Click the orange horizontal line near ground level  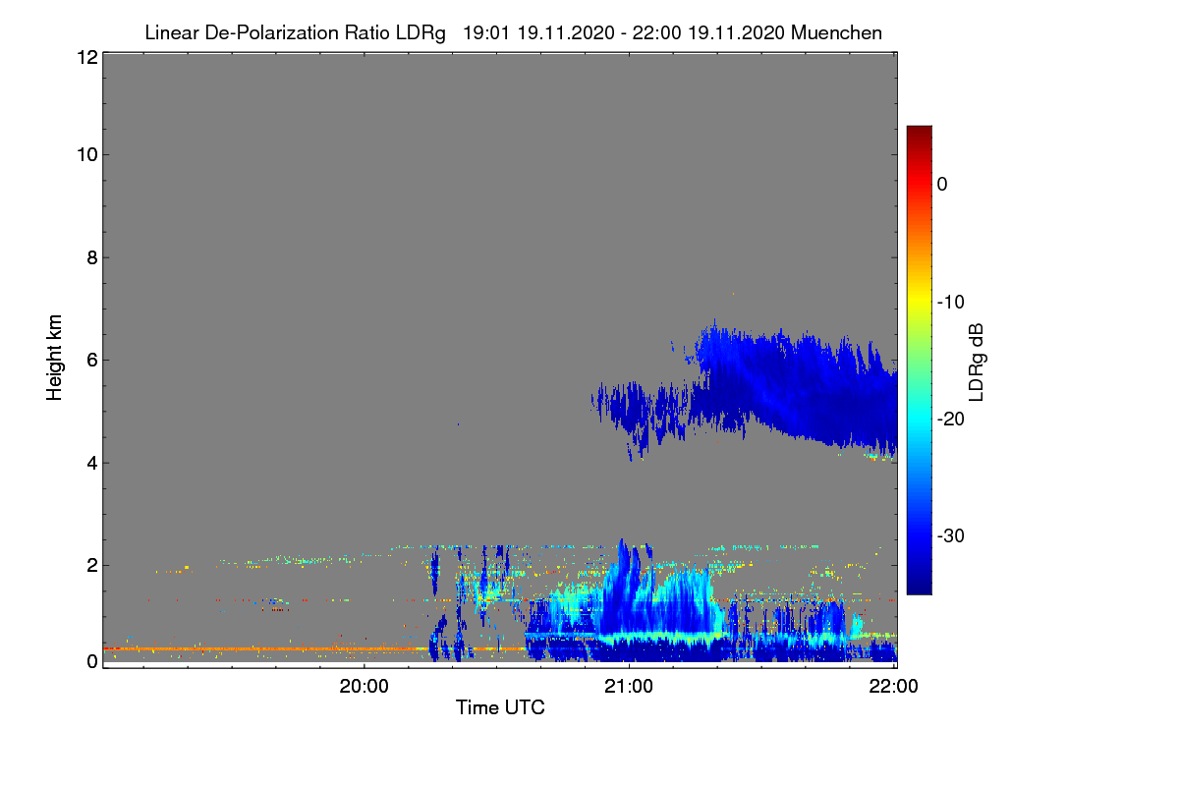click(x=265, y=648)
